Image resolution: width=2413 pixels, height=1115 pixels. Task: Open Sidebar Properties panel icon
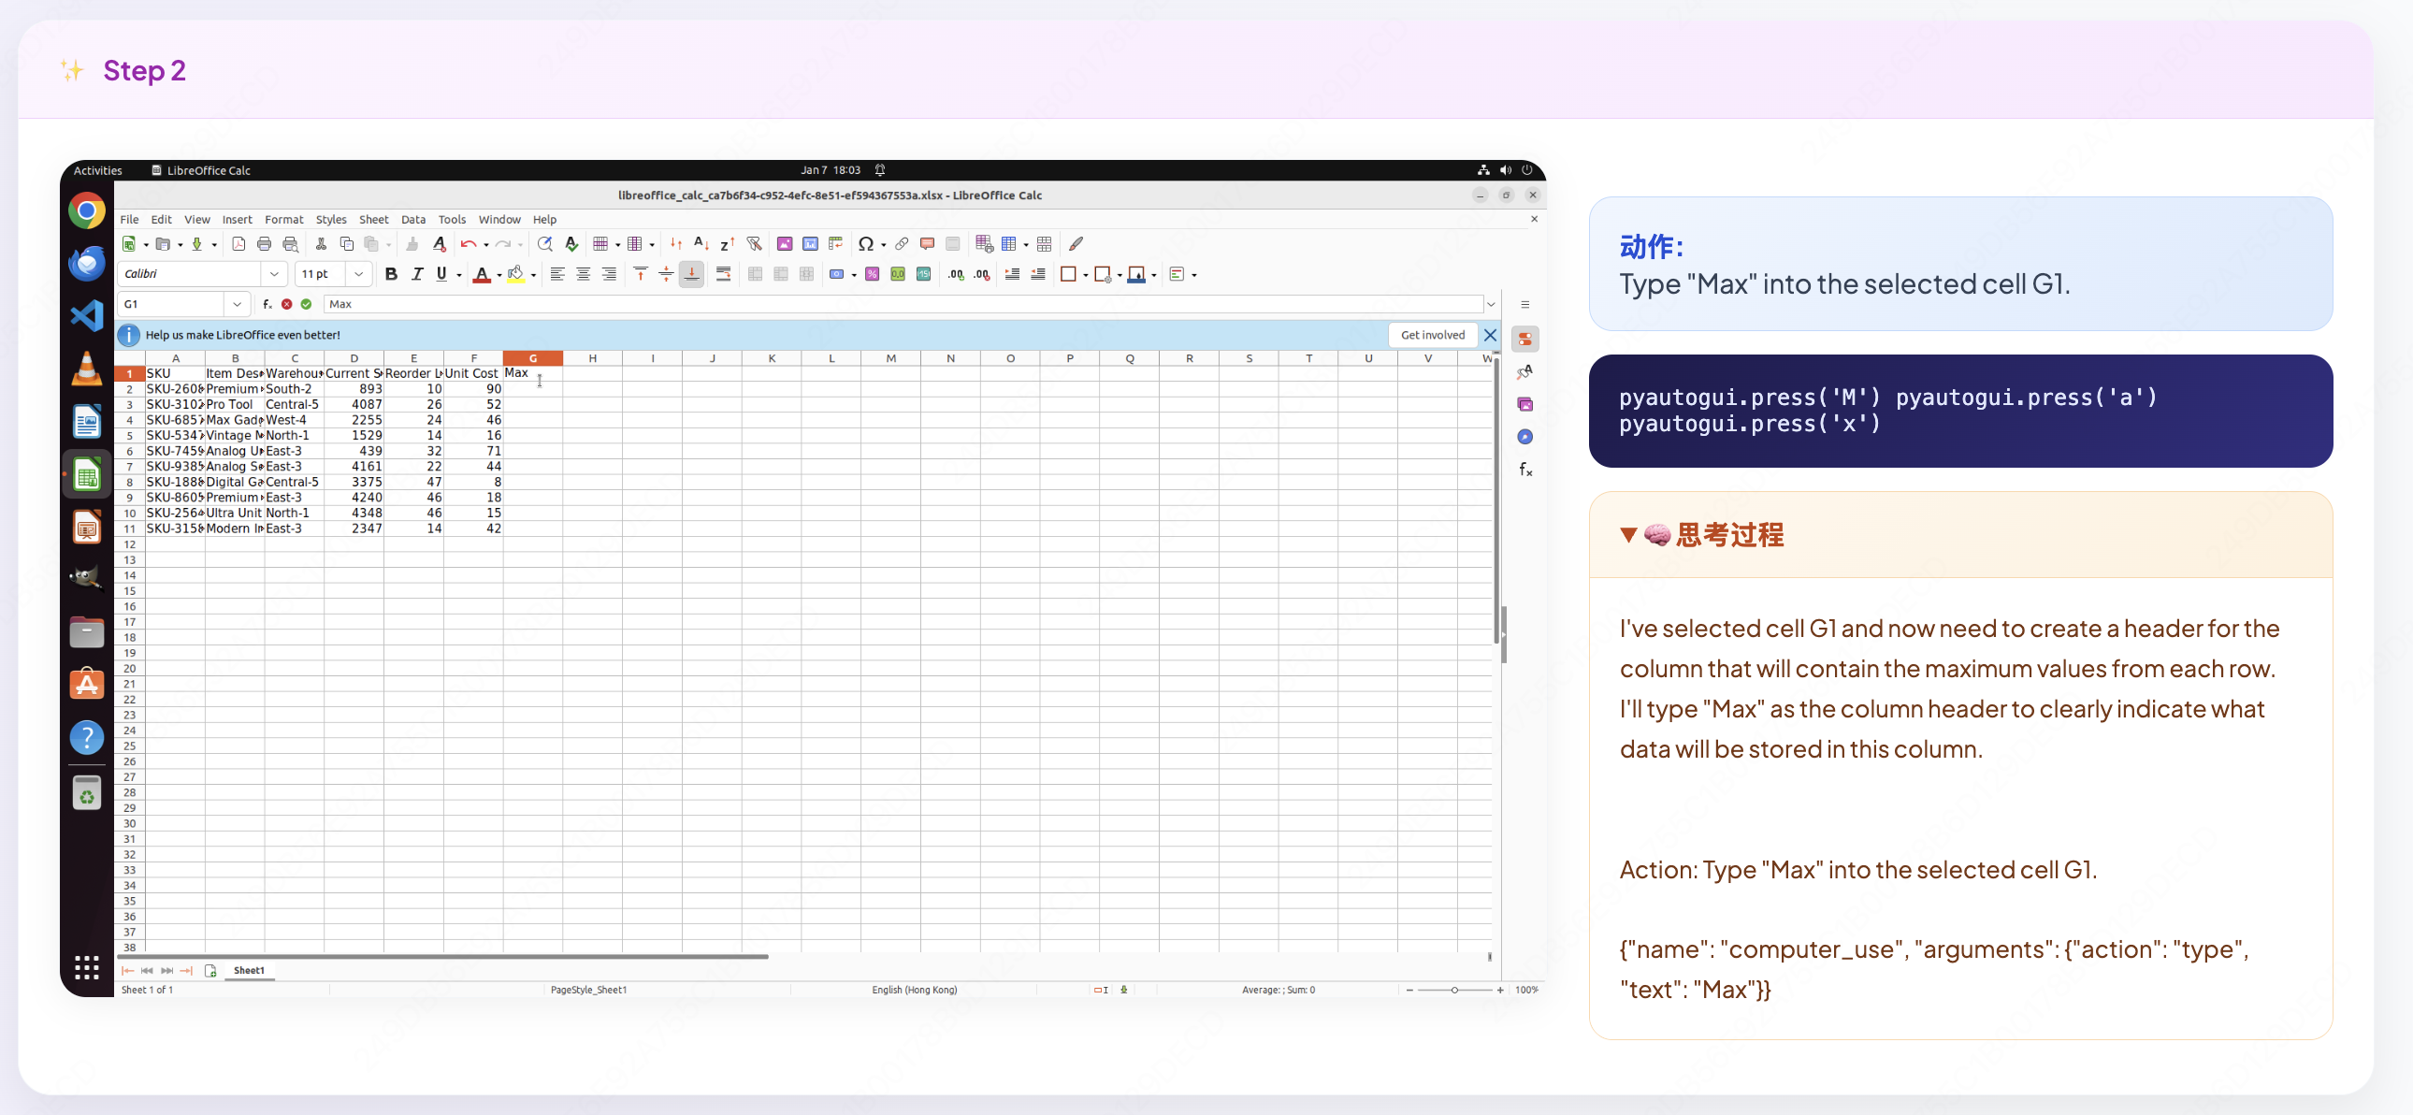click(x=1525, y=340)
